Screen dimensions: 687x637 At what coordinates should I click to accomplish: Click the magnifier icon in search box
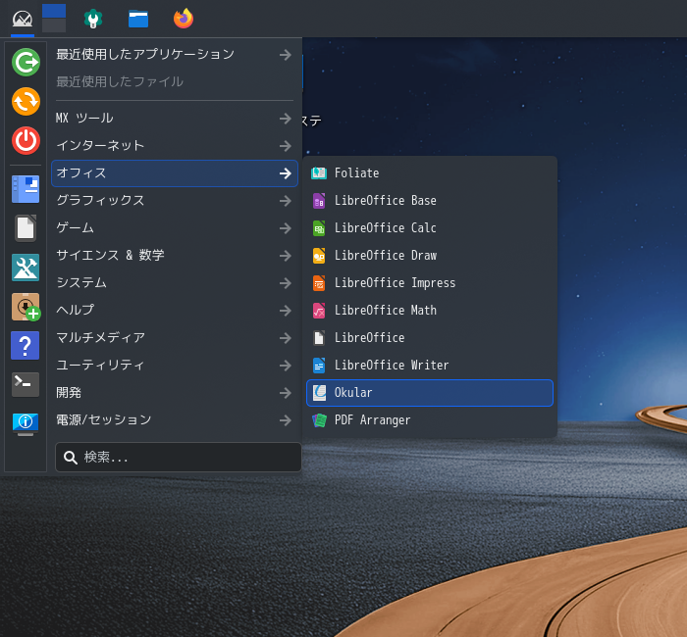click(x=70, y=458)
